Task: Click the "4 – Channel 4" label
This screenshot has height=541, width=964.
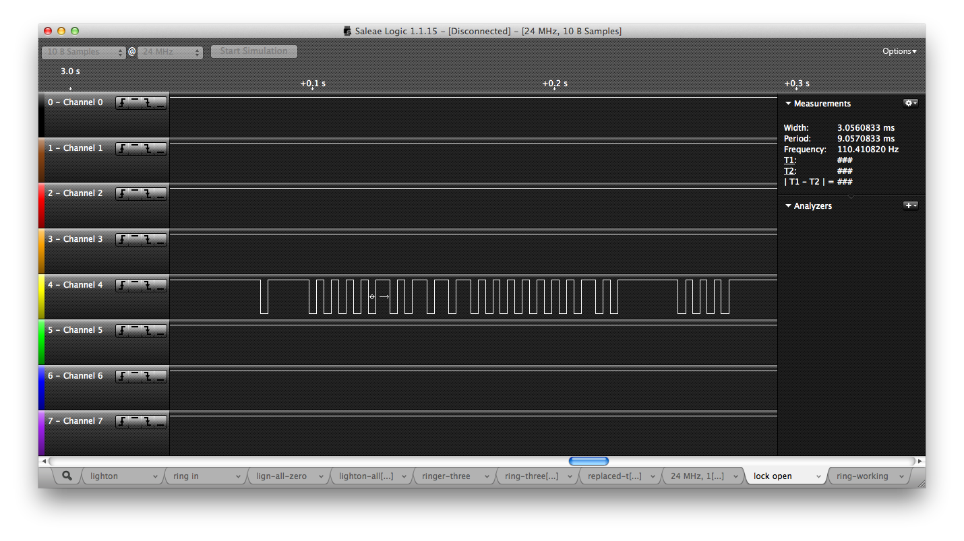Action: (76, 285)
